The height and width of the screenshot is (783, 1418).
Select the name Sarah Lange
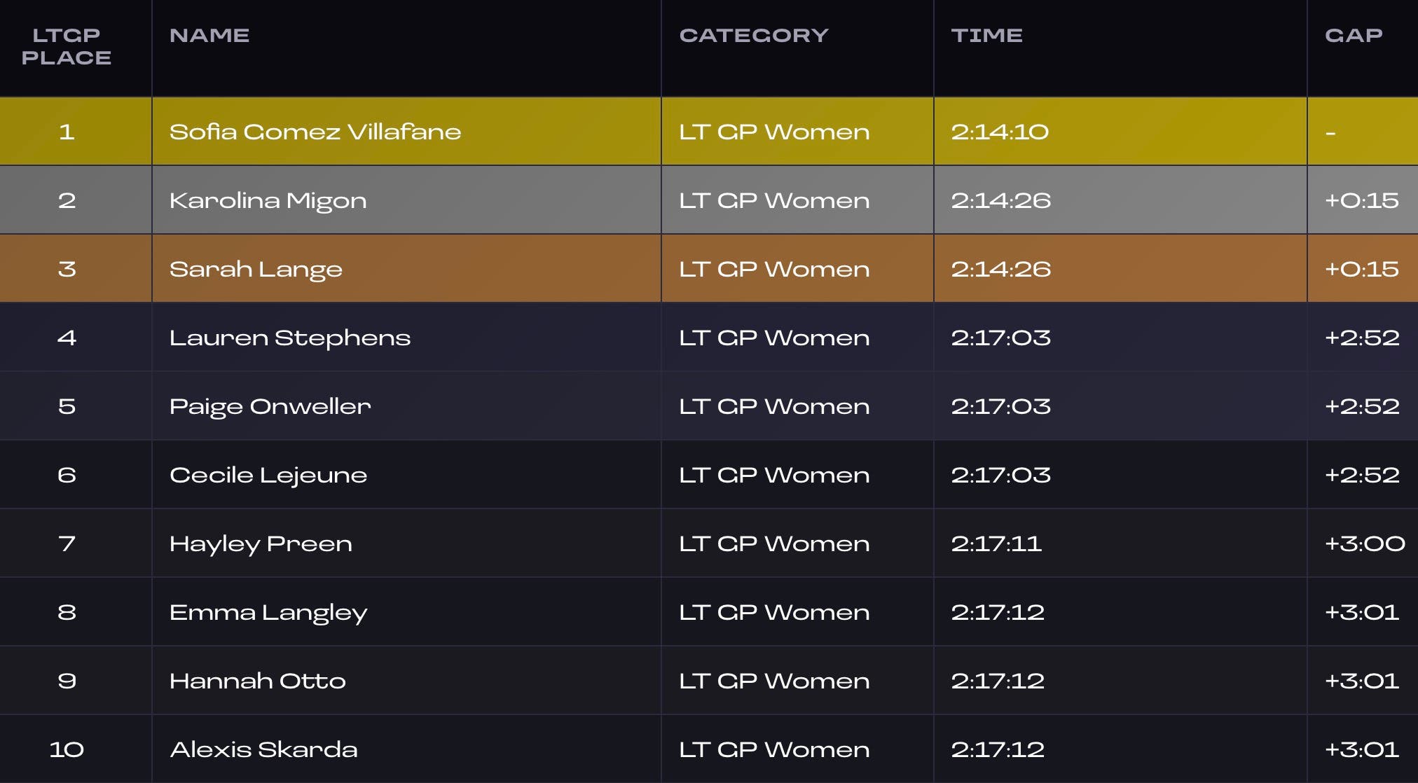tap(256, 270)
